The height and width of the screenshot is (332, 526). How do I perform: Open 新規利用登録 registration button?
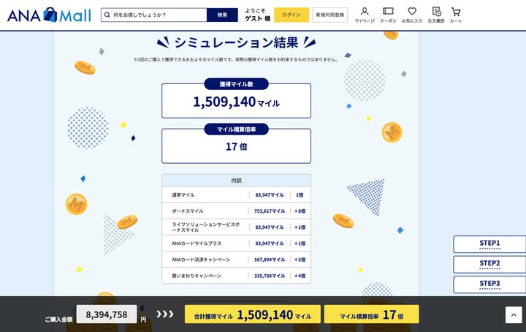[x=330, y=15]
